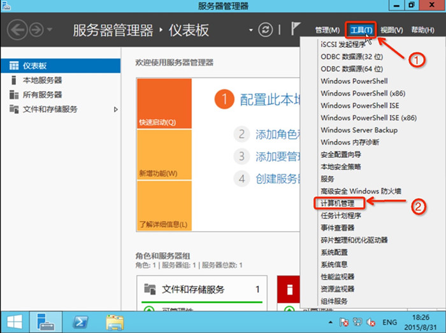Show hidden tray icons arrow
The width and height of the screenshot is (446, 333).
tap(330, 322)
